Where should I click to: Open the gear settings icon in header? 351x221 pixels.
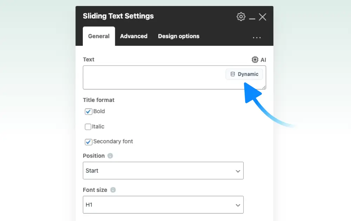point(241,16)
